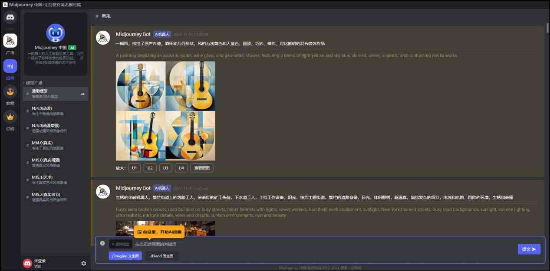Select the MJ4.0(真实) model channel

[x=56, y=145]
